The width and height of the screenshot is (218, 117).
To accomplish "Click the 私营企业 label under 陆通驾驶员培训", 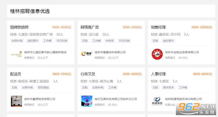I will click(x=170, y=105).
